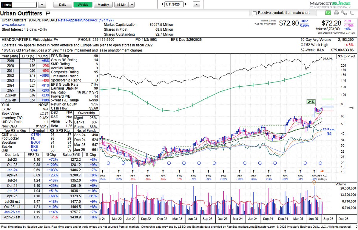This screenshot has height=230, width=358.
Task: Click the $72.28 closing price
Action: [331, 23]
